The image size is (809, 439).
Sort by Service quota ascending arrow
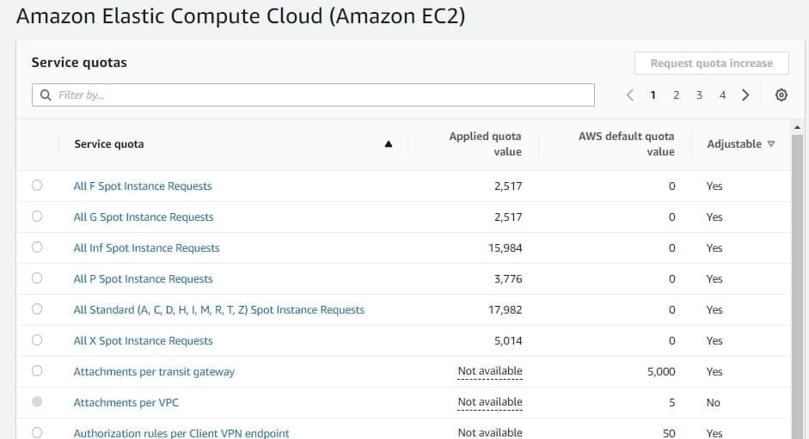[x=389, y=144]
